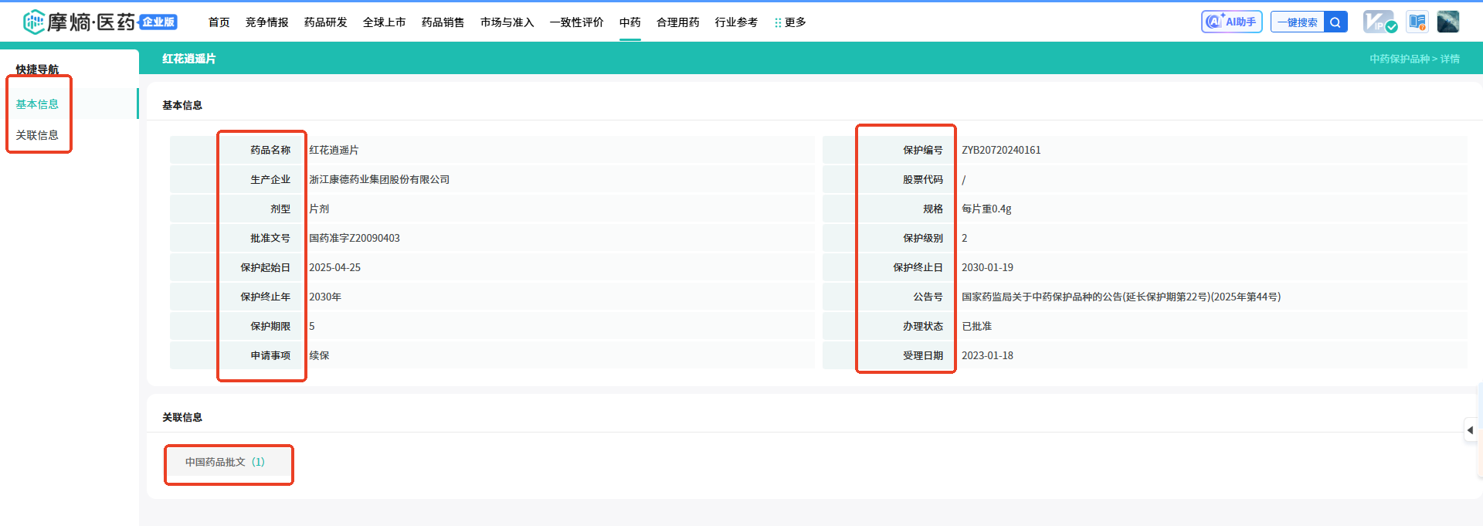Click the 保护终止年 value 2030年

tap(325, 297)
